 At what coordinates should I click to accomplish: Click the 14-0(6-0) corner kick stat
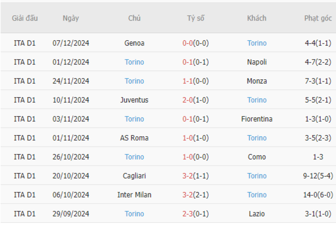[x=318, y=195]
